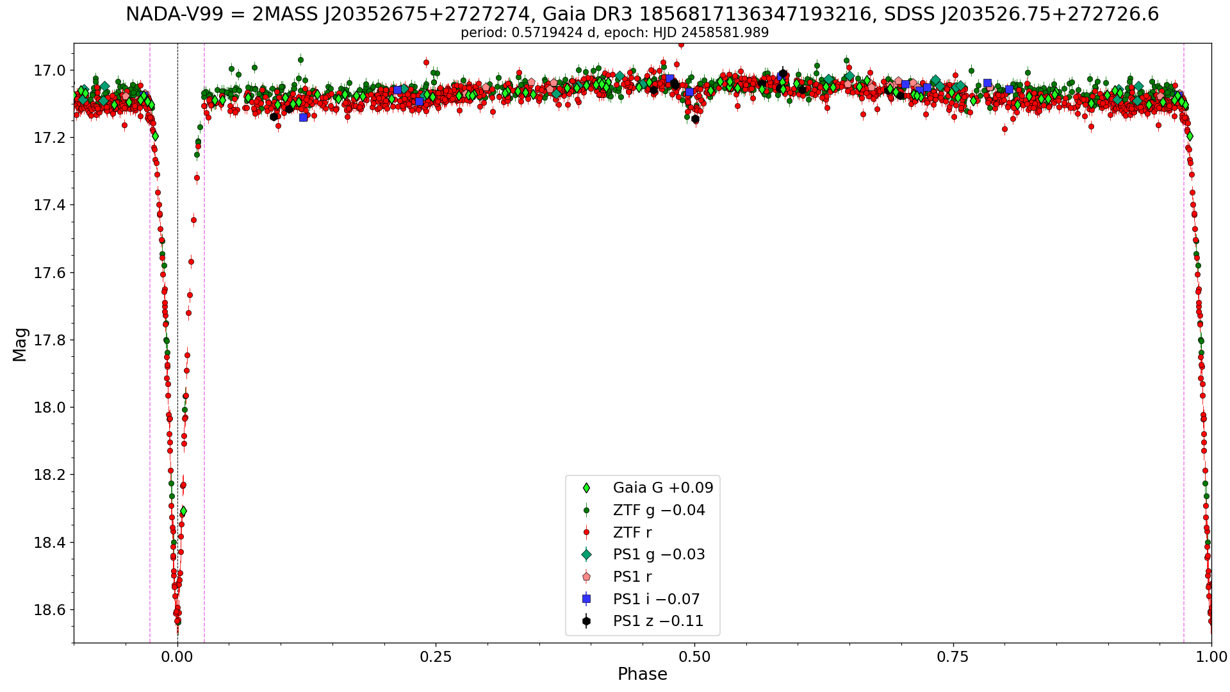
Task: Click the teal diamond PS1 g legend marker
Action: click(586, 555)
